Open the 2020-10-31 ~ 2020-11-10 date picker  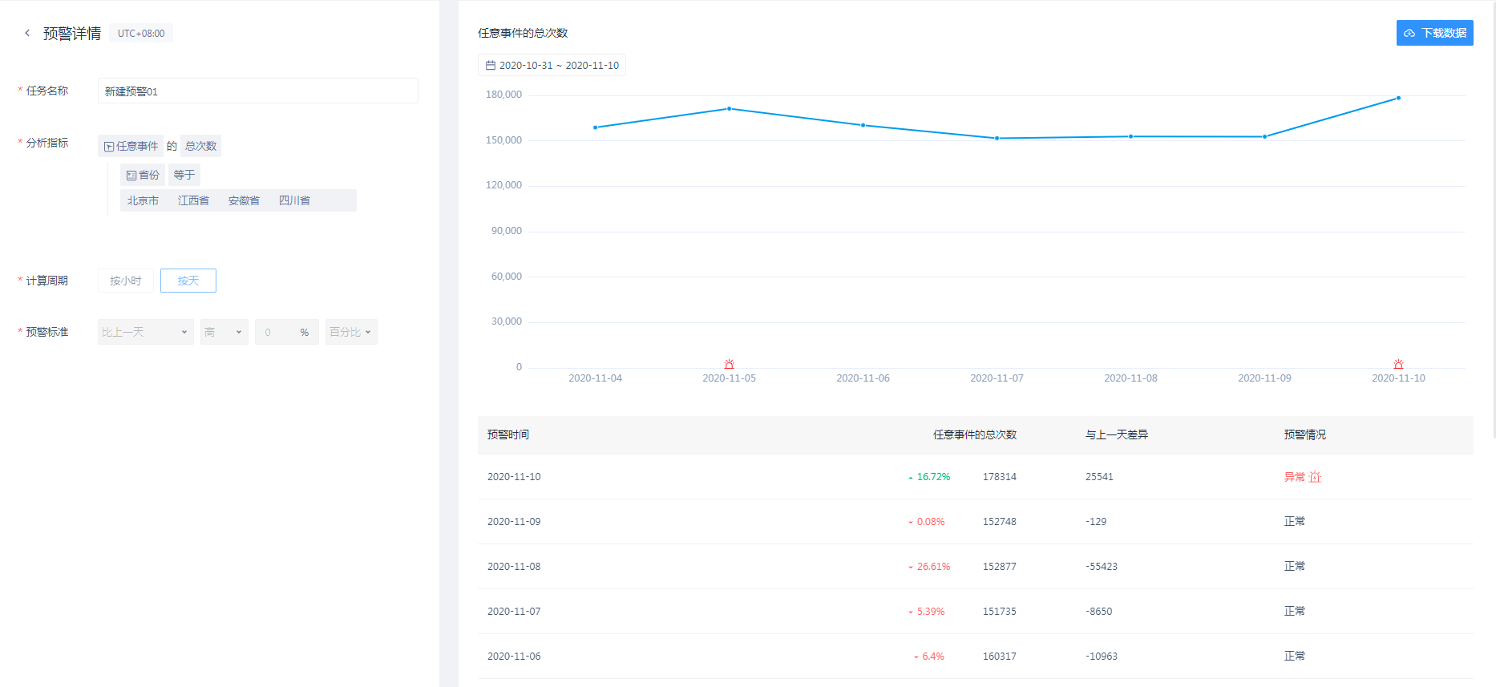click(x=558, y=66)
